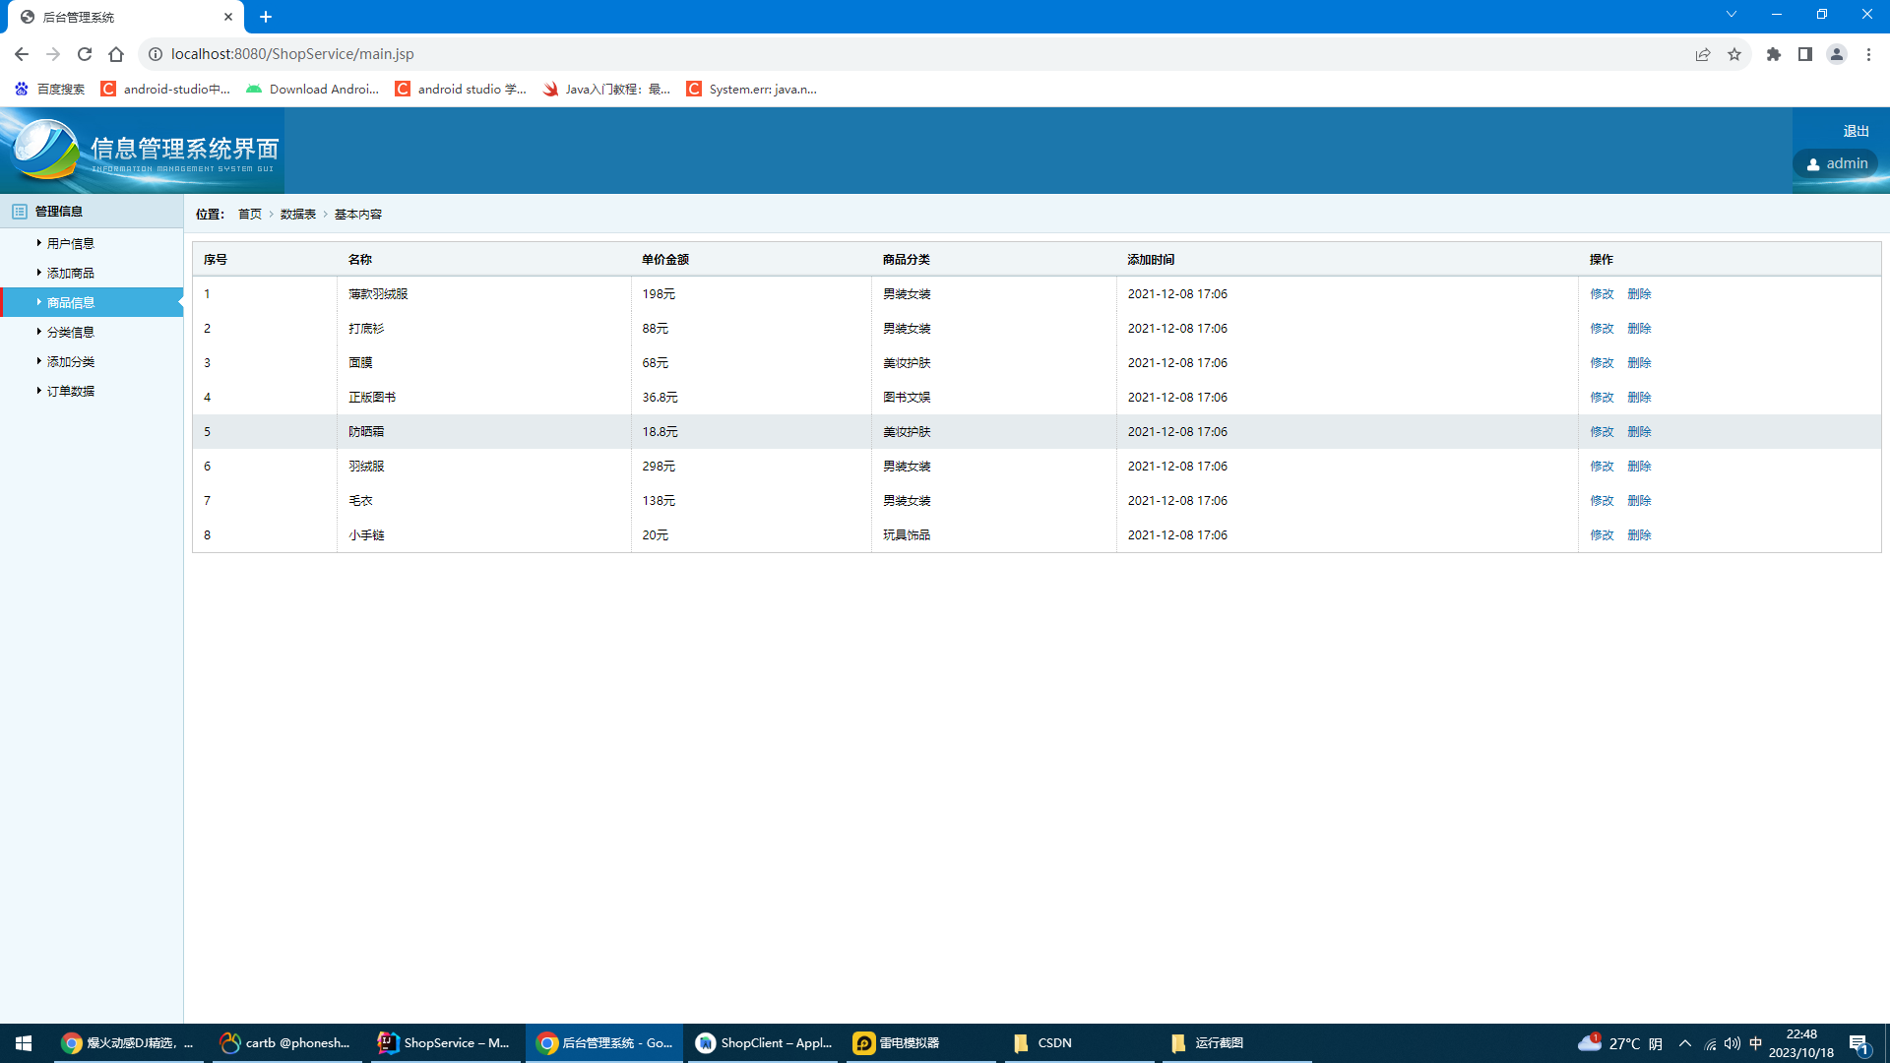
Task: Go to 首页 breadcrumb link
Action: coord(250,214)
